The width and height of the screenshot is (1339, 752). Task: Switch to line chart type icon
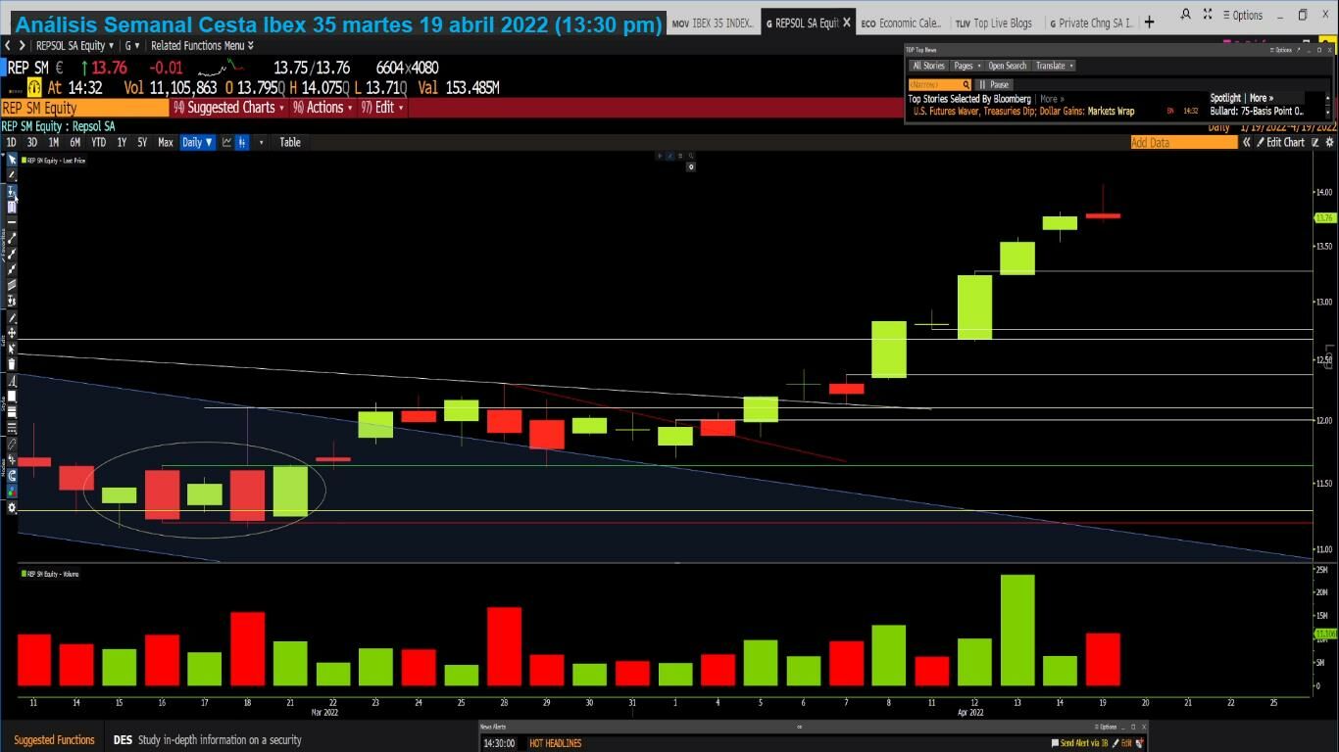(x=226, y=143)
